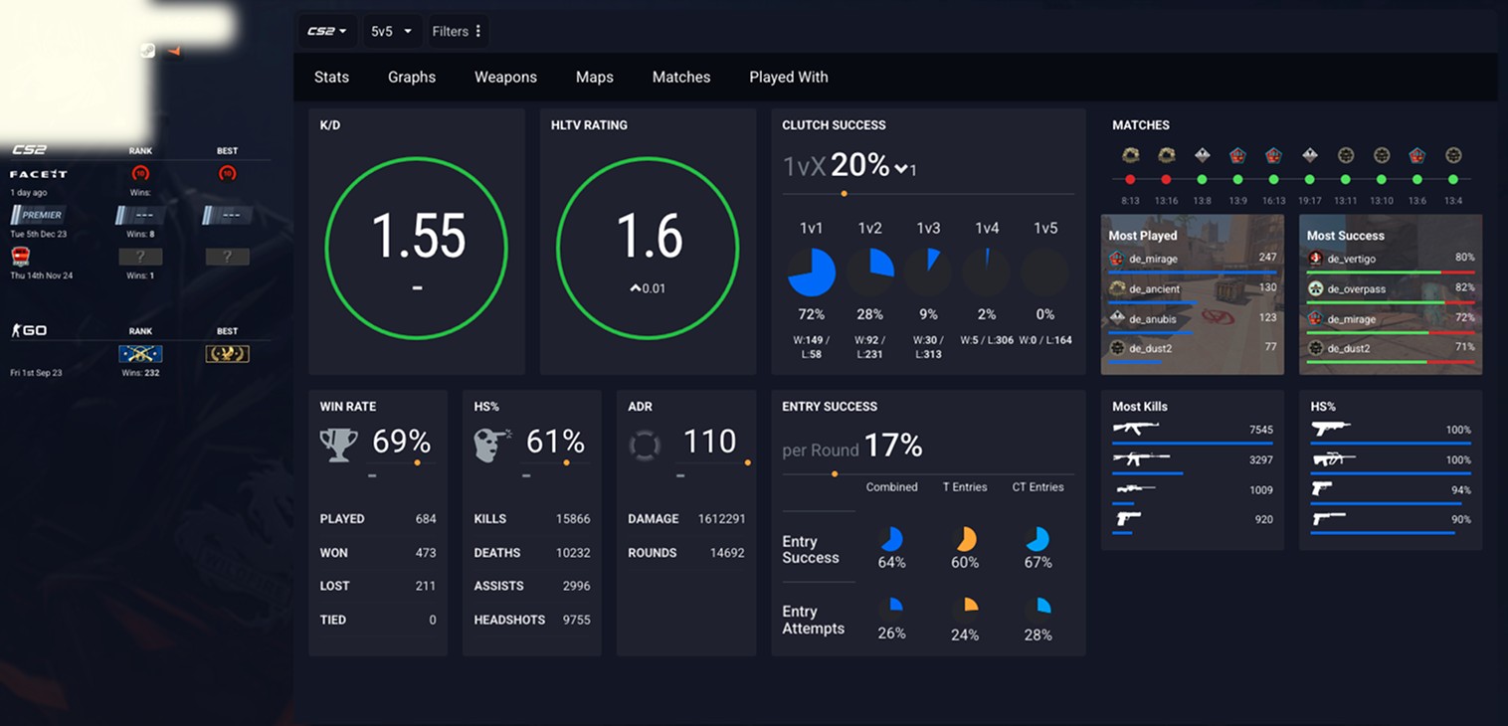Click the FACEIT level 10 badge under RANK
This screenshot has width=1508, height=726.
click(x=140, y=174)
